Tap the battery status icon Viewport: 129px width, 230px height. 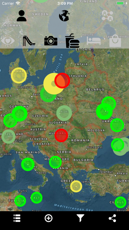click(x=120, y=3)
